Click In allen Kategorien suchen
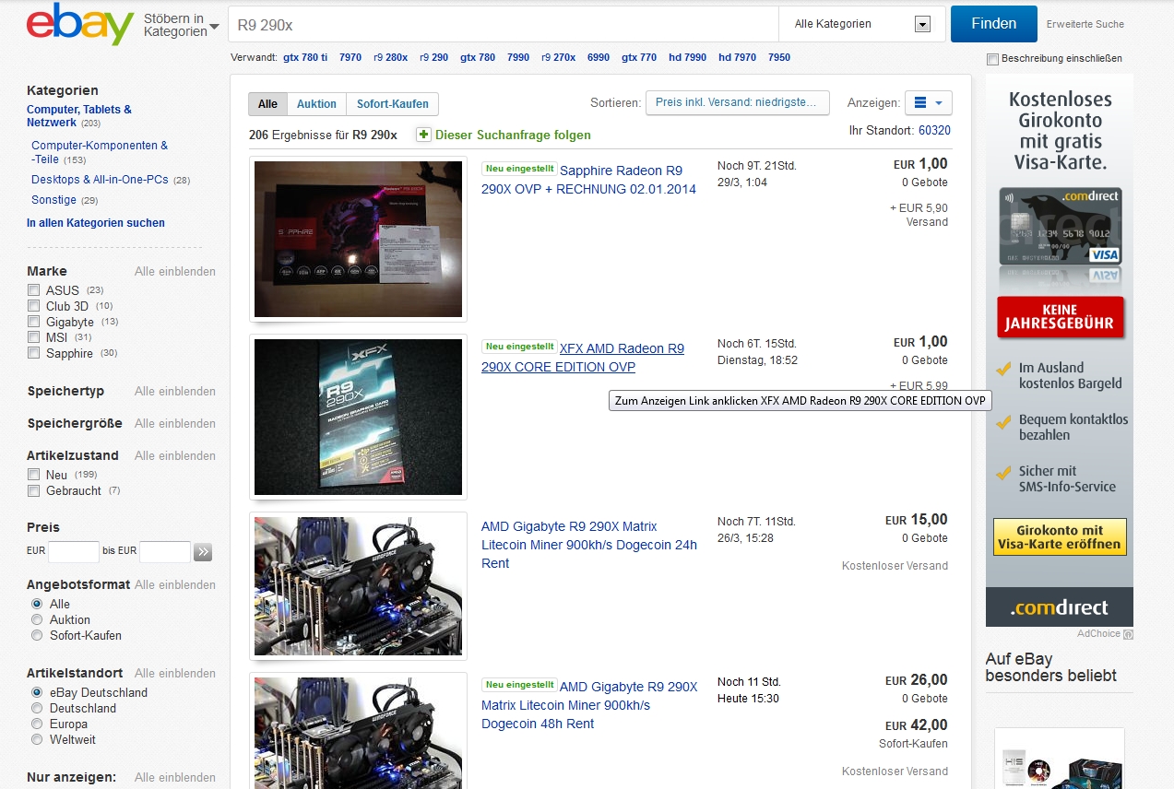 [x=96, y=223]
